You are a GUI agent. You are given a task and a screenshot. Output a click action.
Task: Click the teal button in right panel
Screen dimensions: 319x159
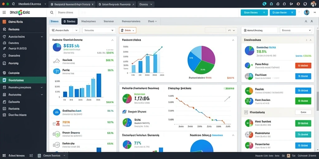point(303,134)
